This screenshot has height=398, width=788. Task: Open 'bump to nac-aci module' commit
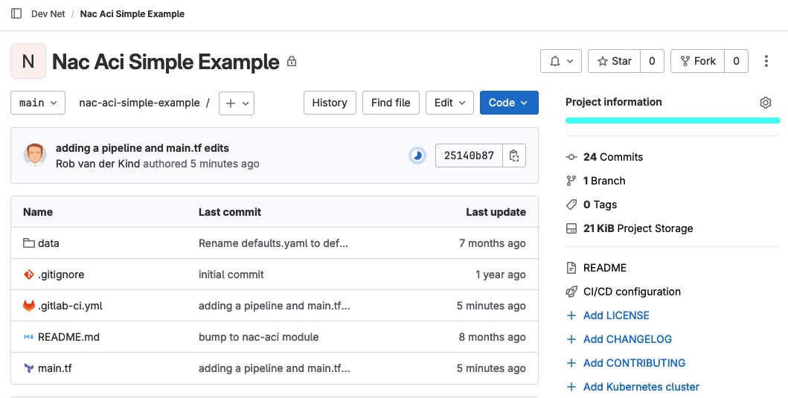(258, 337)
